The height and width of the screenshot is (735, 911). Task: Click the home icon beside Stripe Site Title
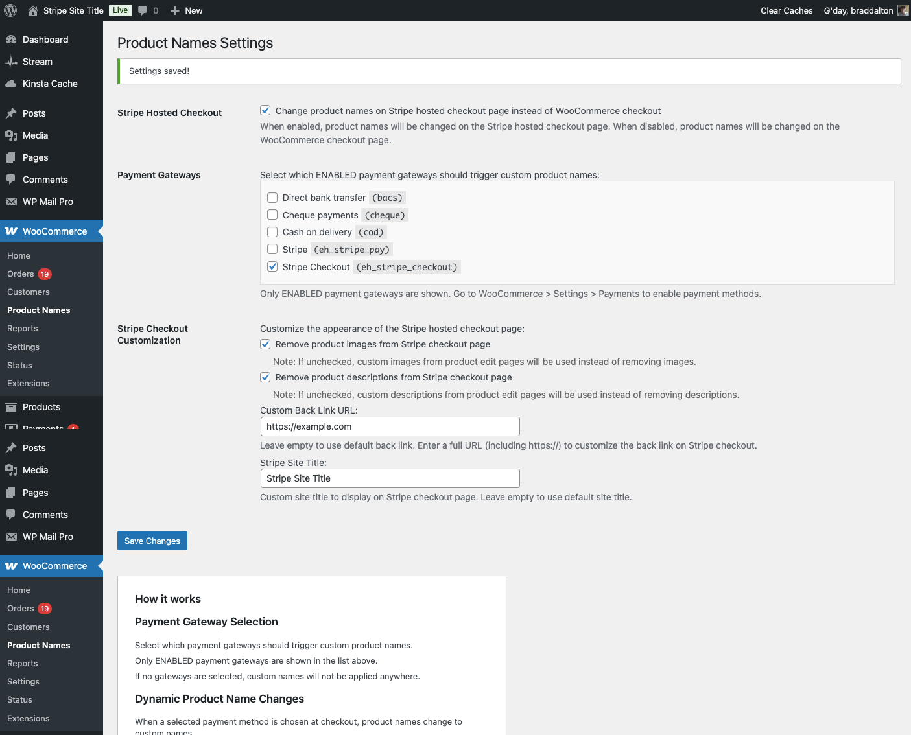pyautogui.click(x=33, y=10)
